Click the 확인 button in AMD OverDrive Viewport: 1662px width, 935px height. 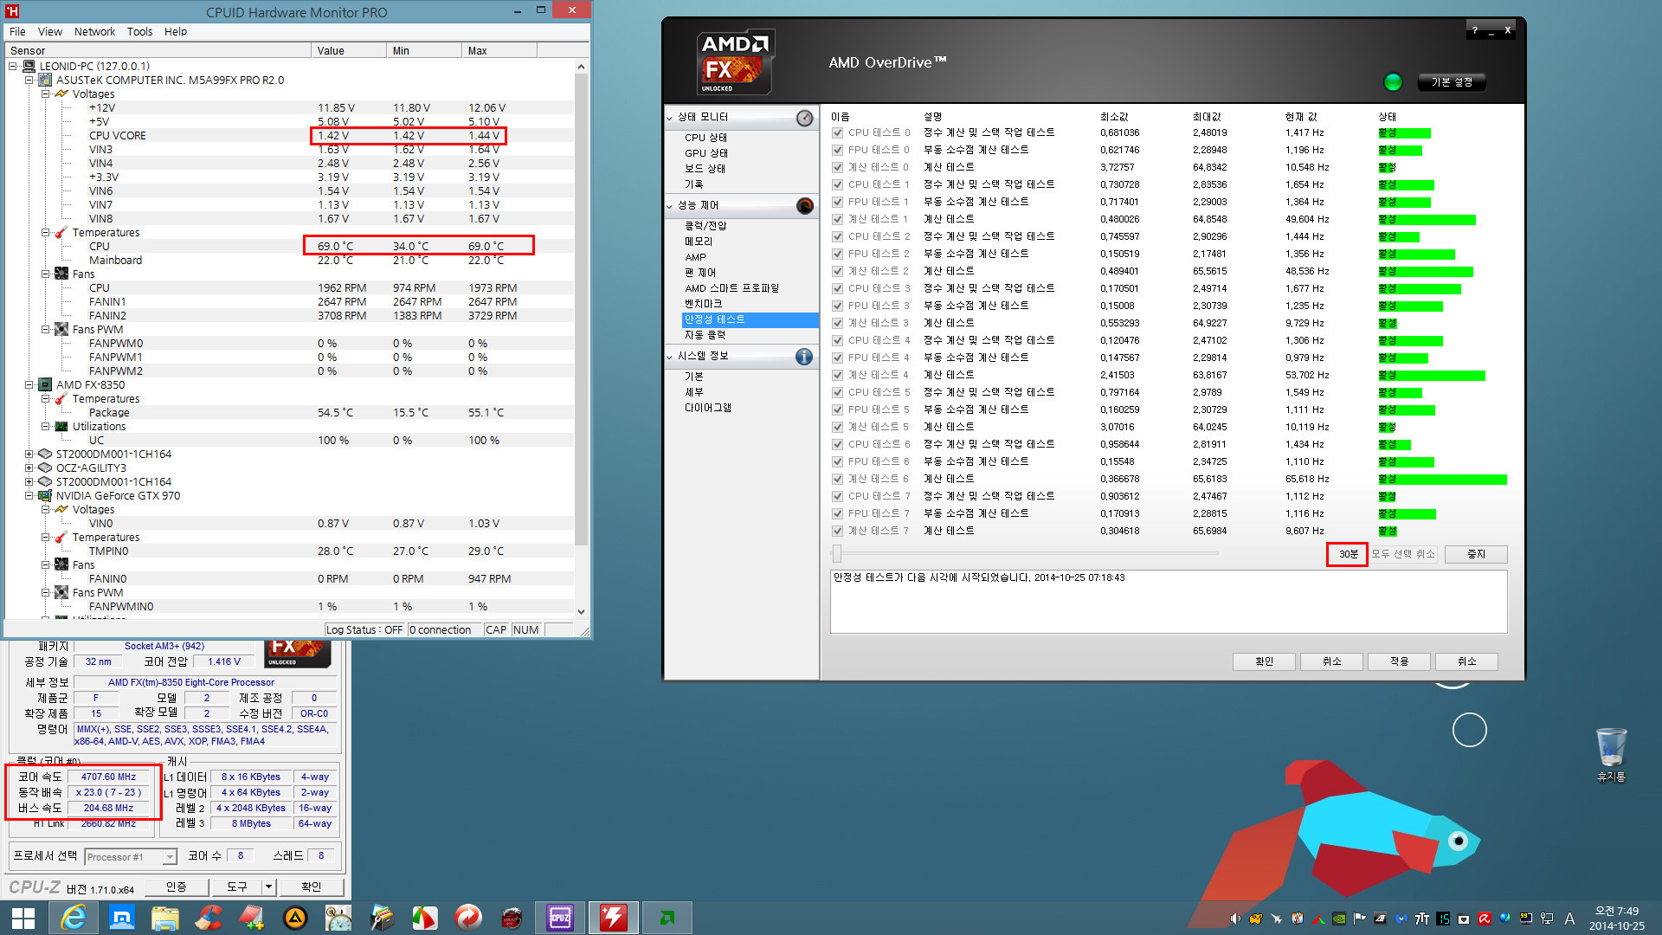(x=1264, y=661)
